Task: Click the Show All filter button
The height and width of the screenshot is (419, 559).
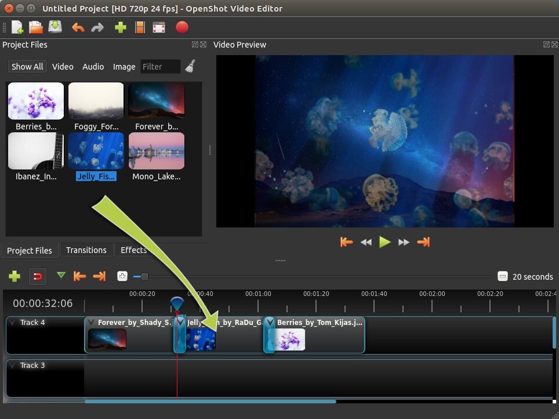Action: 27,66
